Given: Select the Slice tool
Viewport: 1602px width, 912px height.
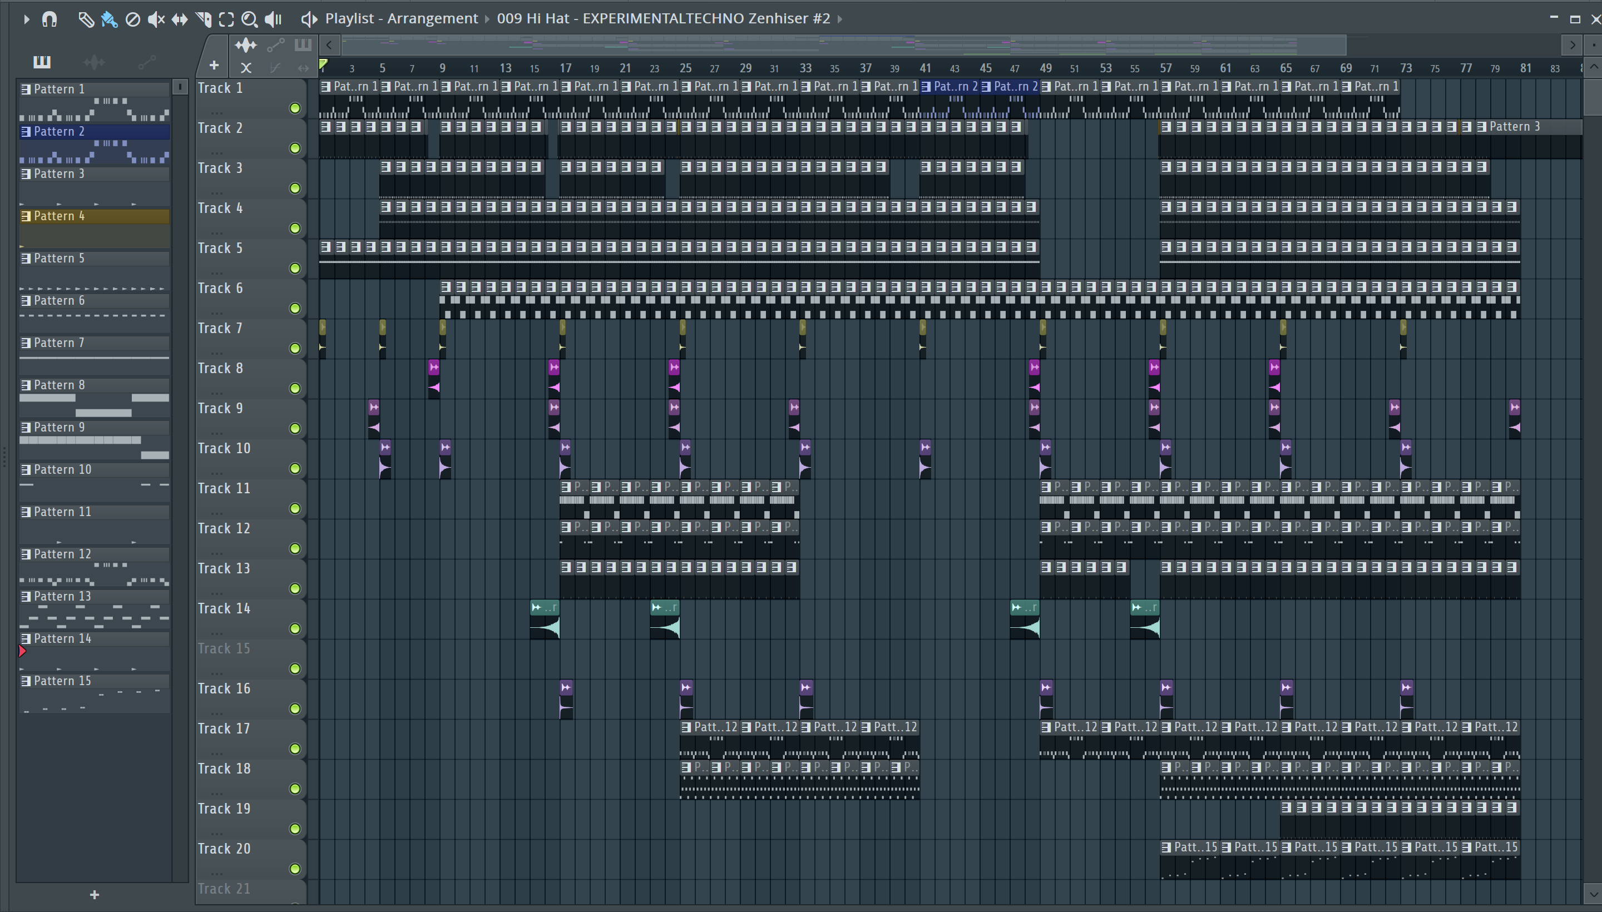Looking at the screenshot, I should [204, 19].
